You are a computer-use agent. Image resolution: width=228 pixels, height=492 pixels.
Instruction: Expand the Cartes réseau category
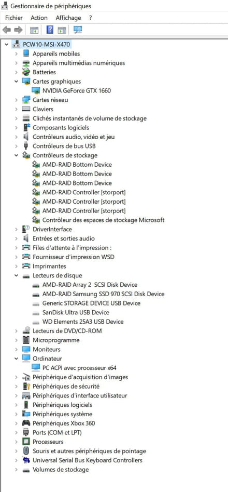[x=16, y=100]
